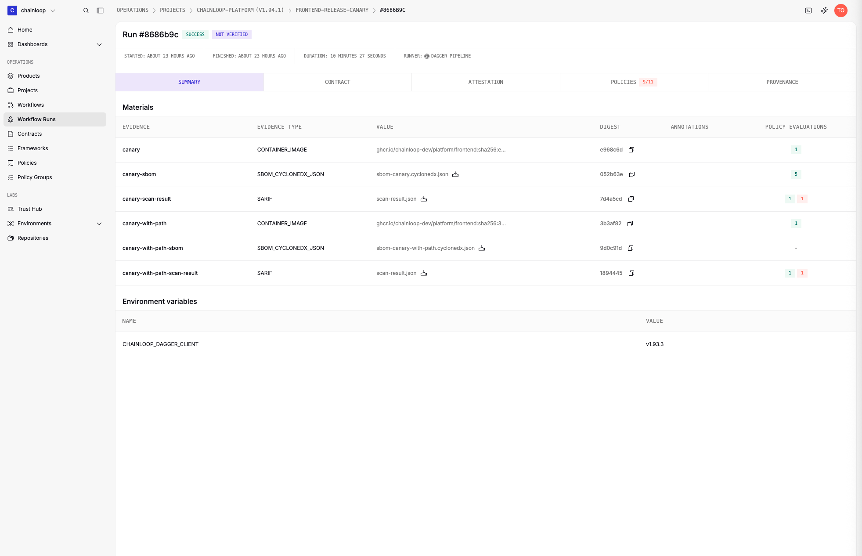Viewport: 862px width, 556px height.
Task: Switch to the Contract tab
Action: click(x=338, y=82)
